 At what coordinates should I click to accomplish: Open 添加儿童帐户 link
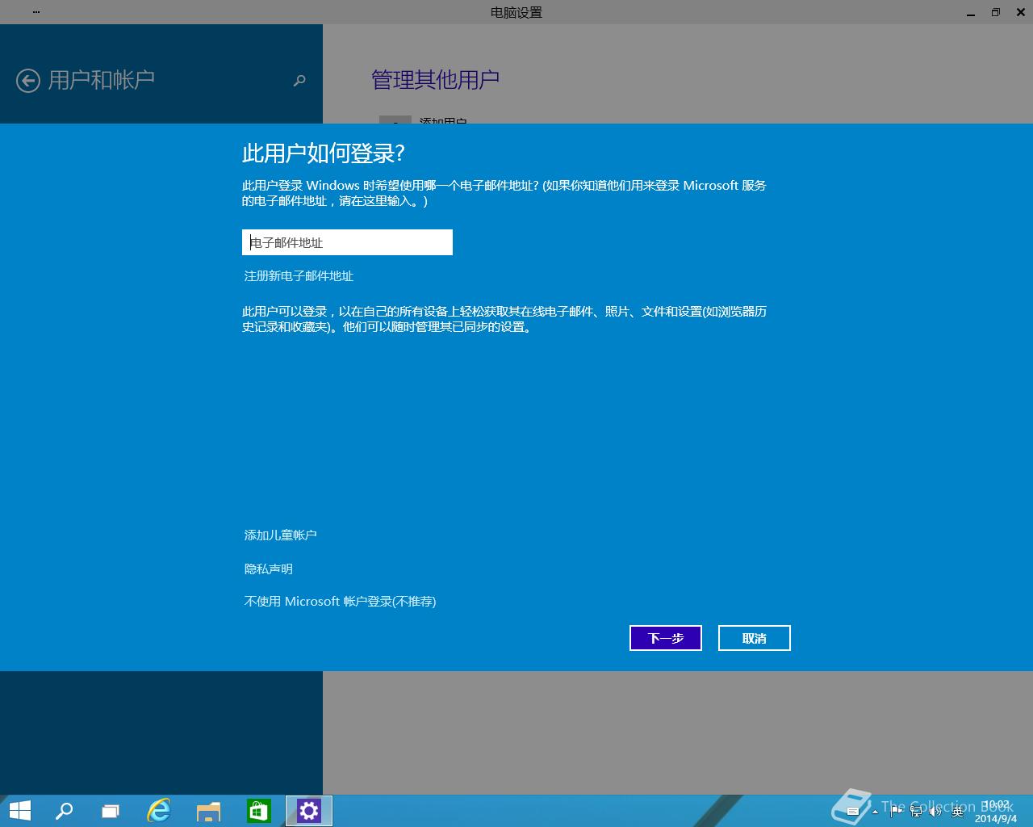280,535
